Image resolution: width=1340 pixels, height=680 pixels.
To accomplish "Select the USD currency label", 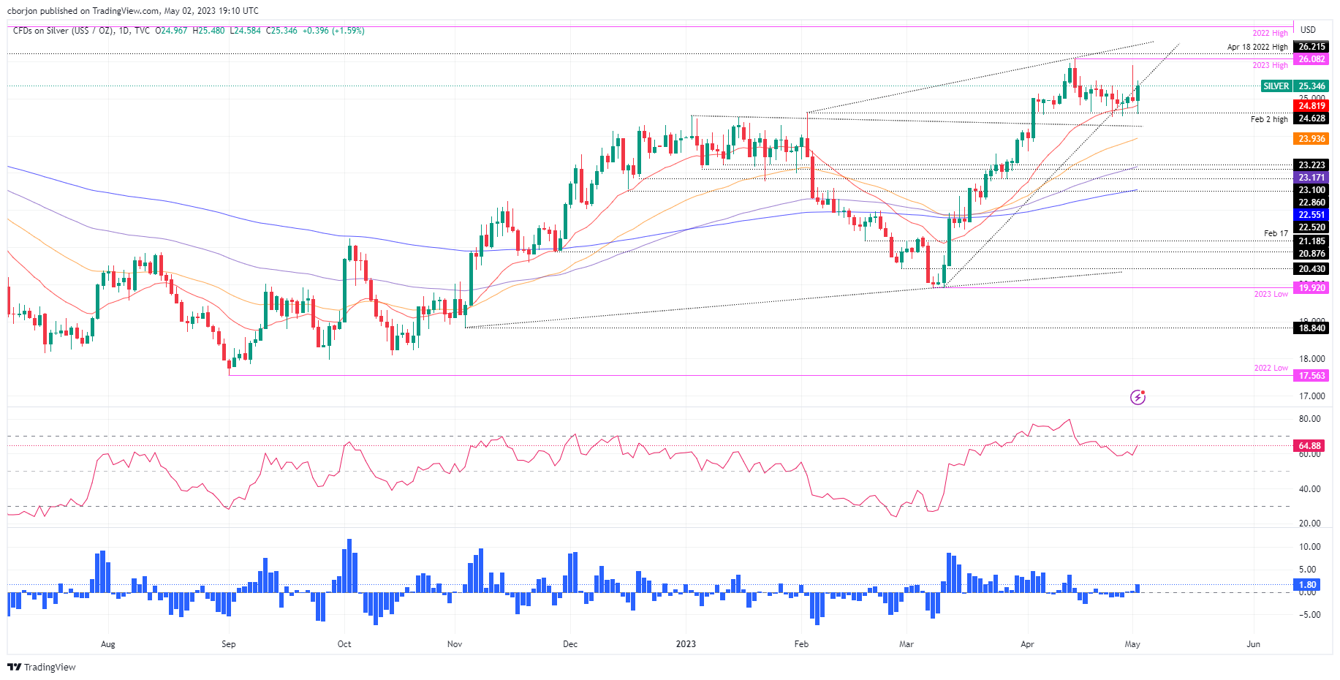I will pos(1308,30).
